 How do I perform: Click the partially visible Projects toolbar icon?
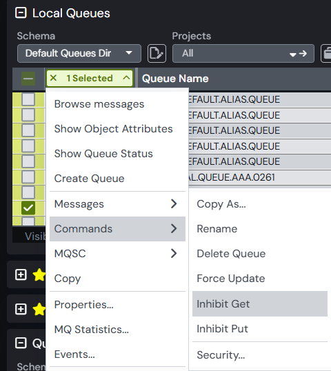pos(326,53)
